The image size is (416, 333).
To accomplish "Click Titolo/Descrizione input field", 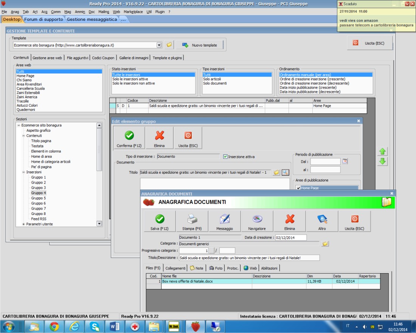I will click(249, 258).
